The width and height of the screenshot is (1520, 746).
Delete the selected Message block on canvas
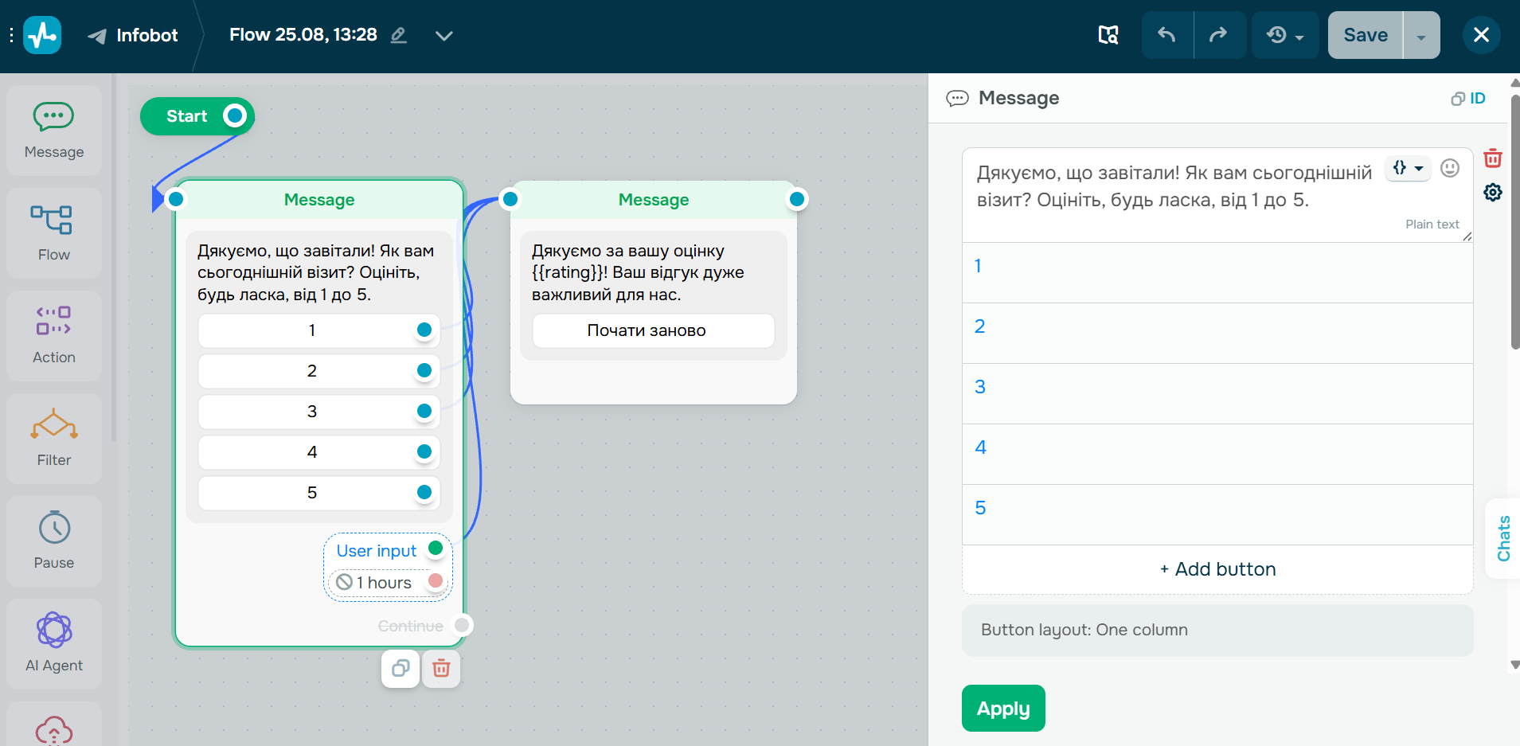tap(441, 668)
